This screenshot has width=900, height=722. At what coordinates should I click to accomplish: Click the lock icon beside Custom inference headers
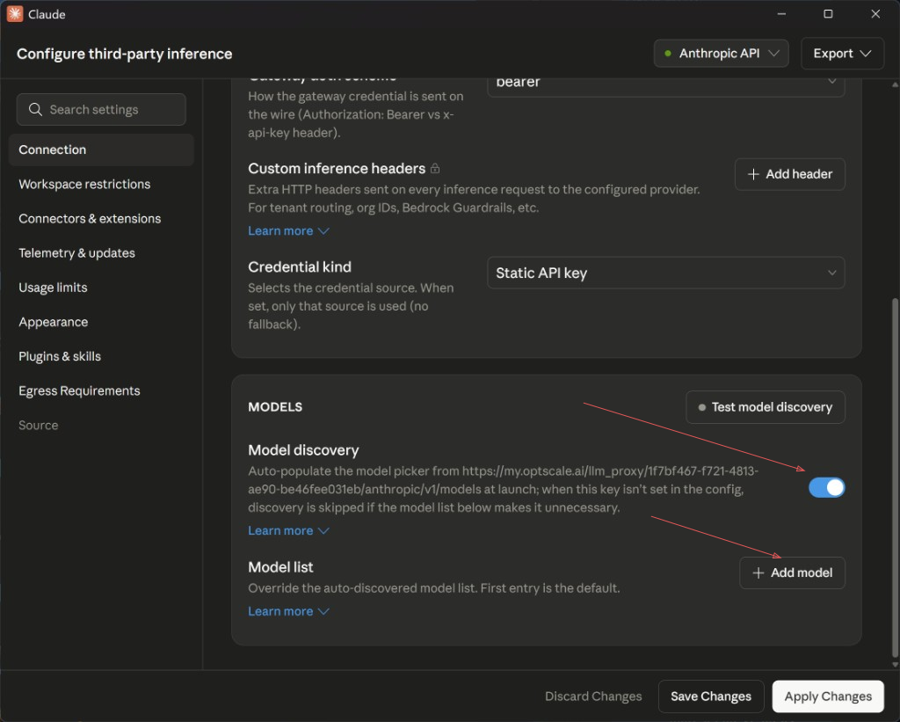[435, 168]
